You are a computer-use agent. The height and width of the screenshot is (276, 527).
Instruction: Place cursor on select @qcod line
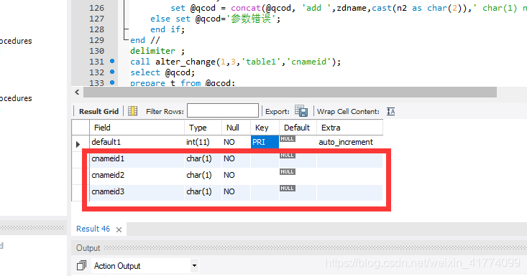[162, 72]
